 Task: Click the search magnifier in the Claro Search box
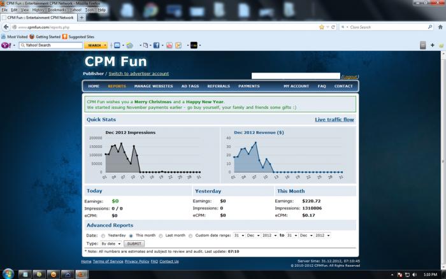pos(430,27)
